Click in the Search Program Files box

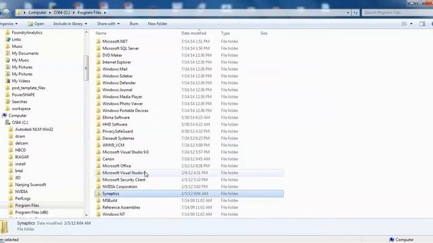coord(398,13)
